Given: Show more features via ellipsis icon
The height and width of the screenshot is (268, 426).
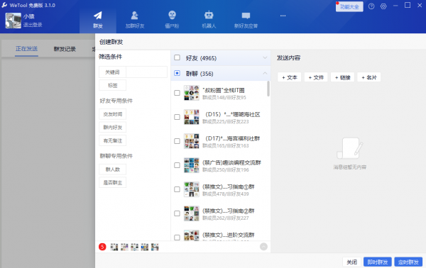Looking at the screenshot, I should (x=283, y=16).
